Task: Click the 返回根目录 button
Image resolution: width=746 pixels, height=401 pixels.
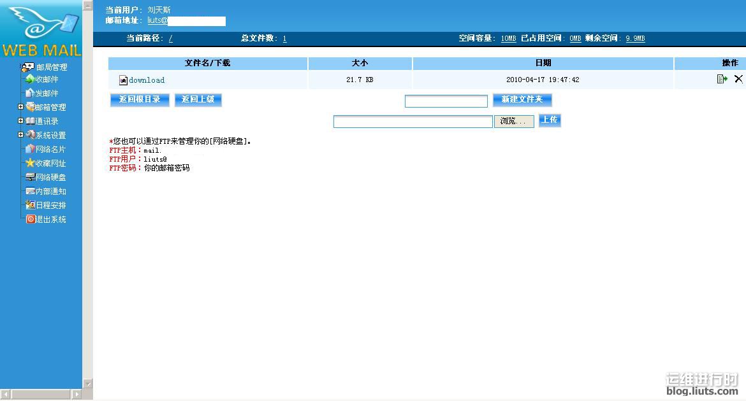Action: point(140,100)
